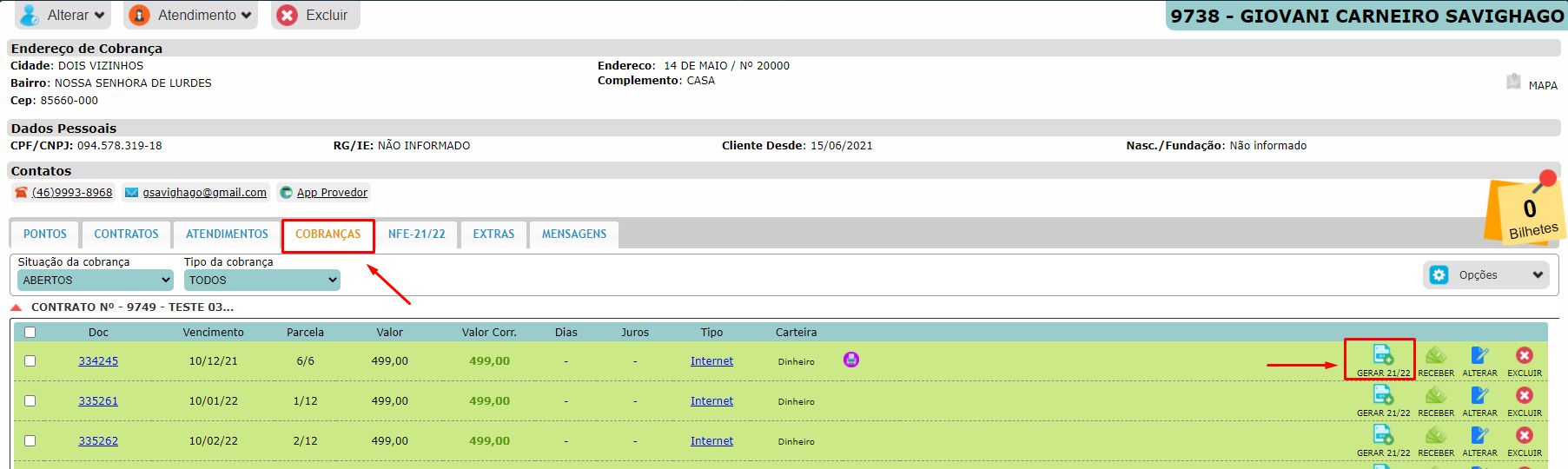Click the App Provedor icon
This screenshot has height=469, width=1568.
(286, 192)
